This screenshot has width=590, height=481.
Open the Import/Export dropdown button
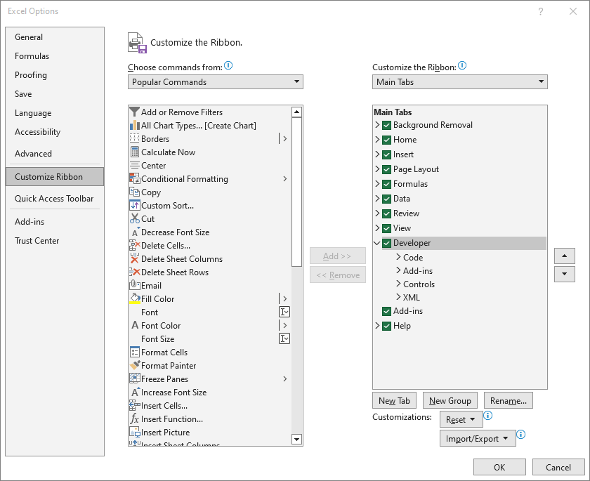478,438
